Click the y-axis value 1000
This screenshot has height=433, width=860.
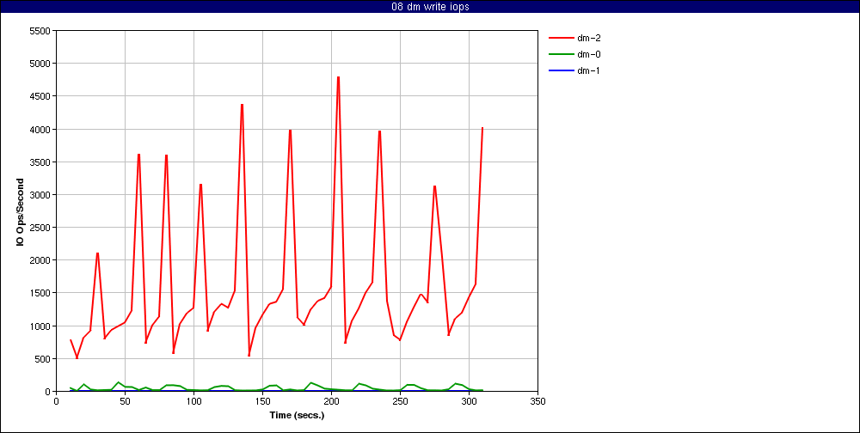coord(40,326)
